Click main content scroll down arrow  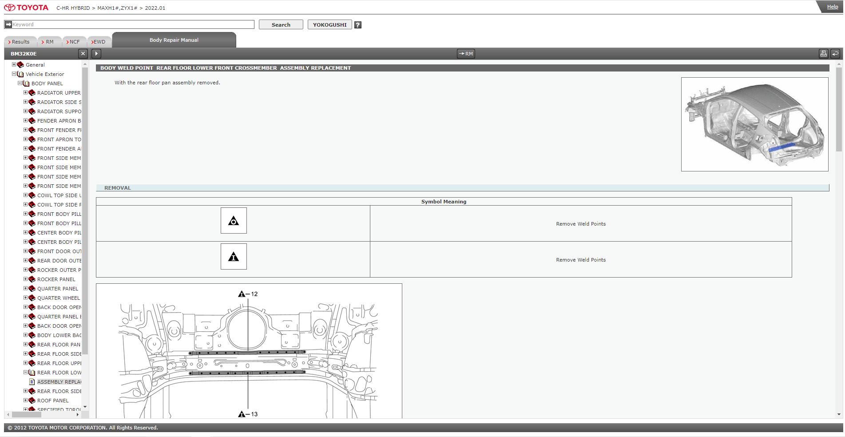click(839, 414)
